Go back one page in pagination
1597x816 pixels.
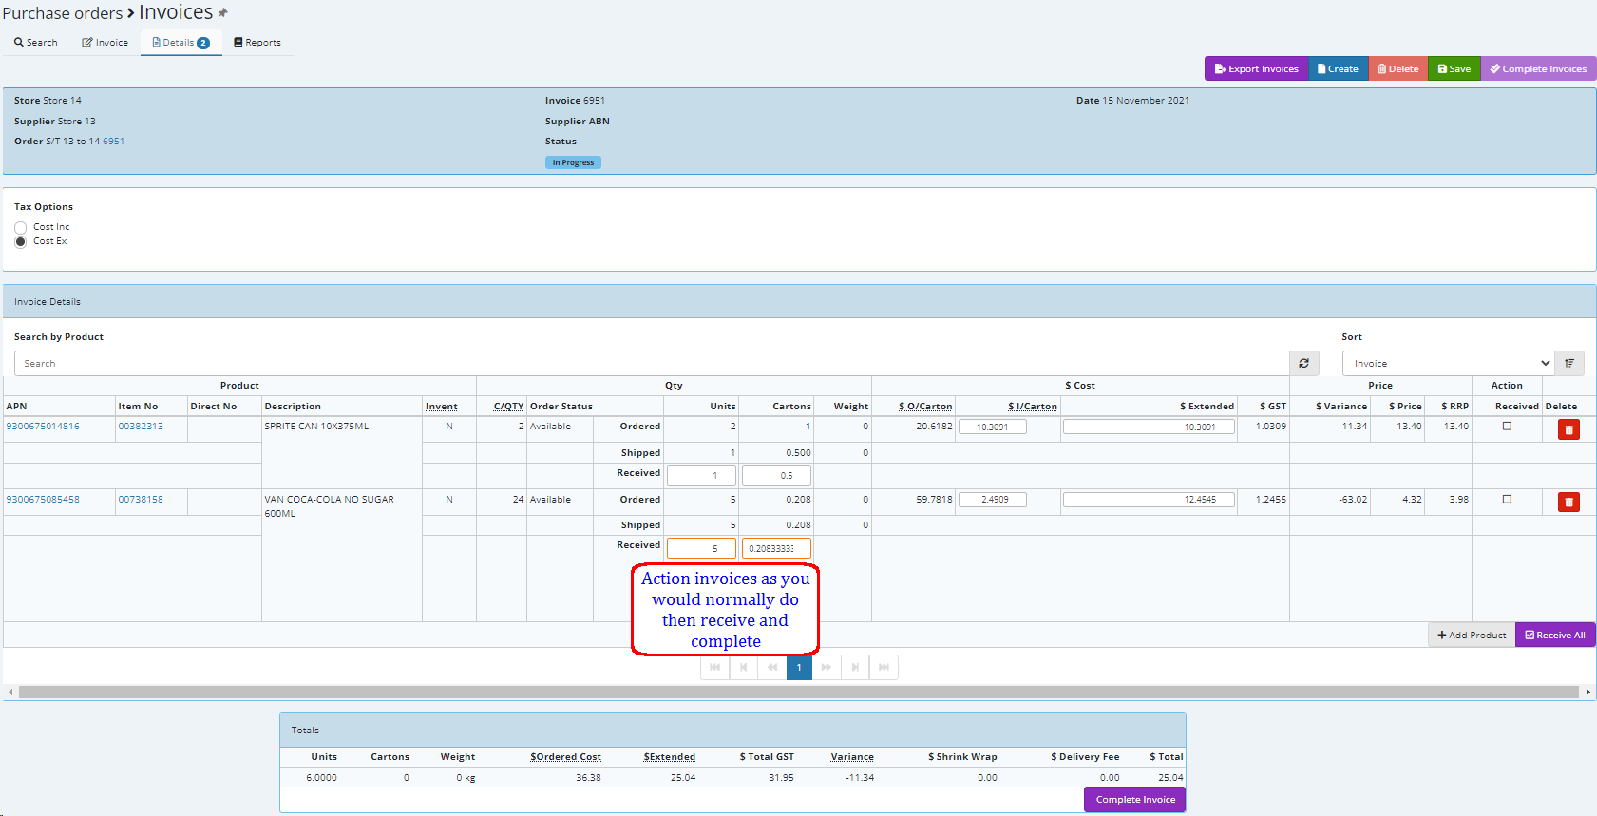[x=743, y=667]
